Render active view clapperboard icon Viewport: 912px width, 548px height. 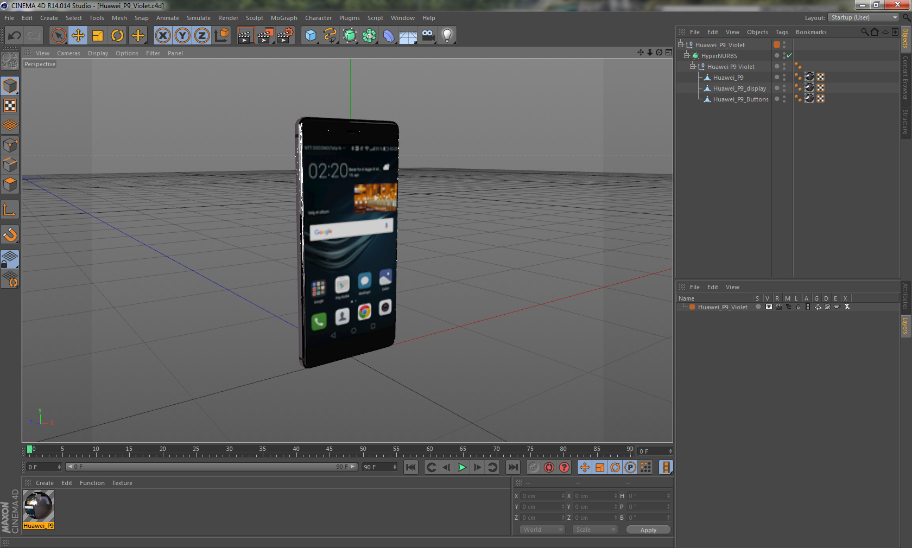pos(245,36)
